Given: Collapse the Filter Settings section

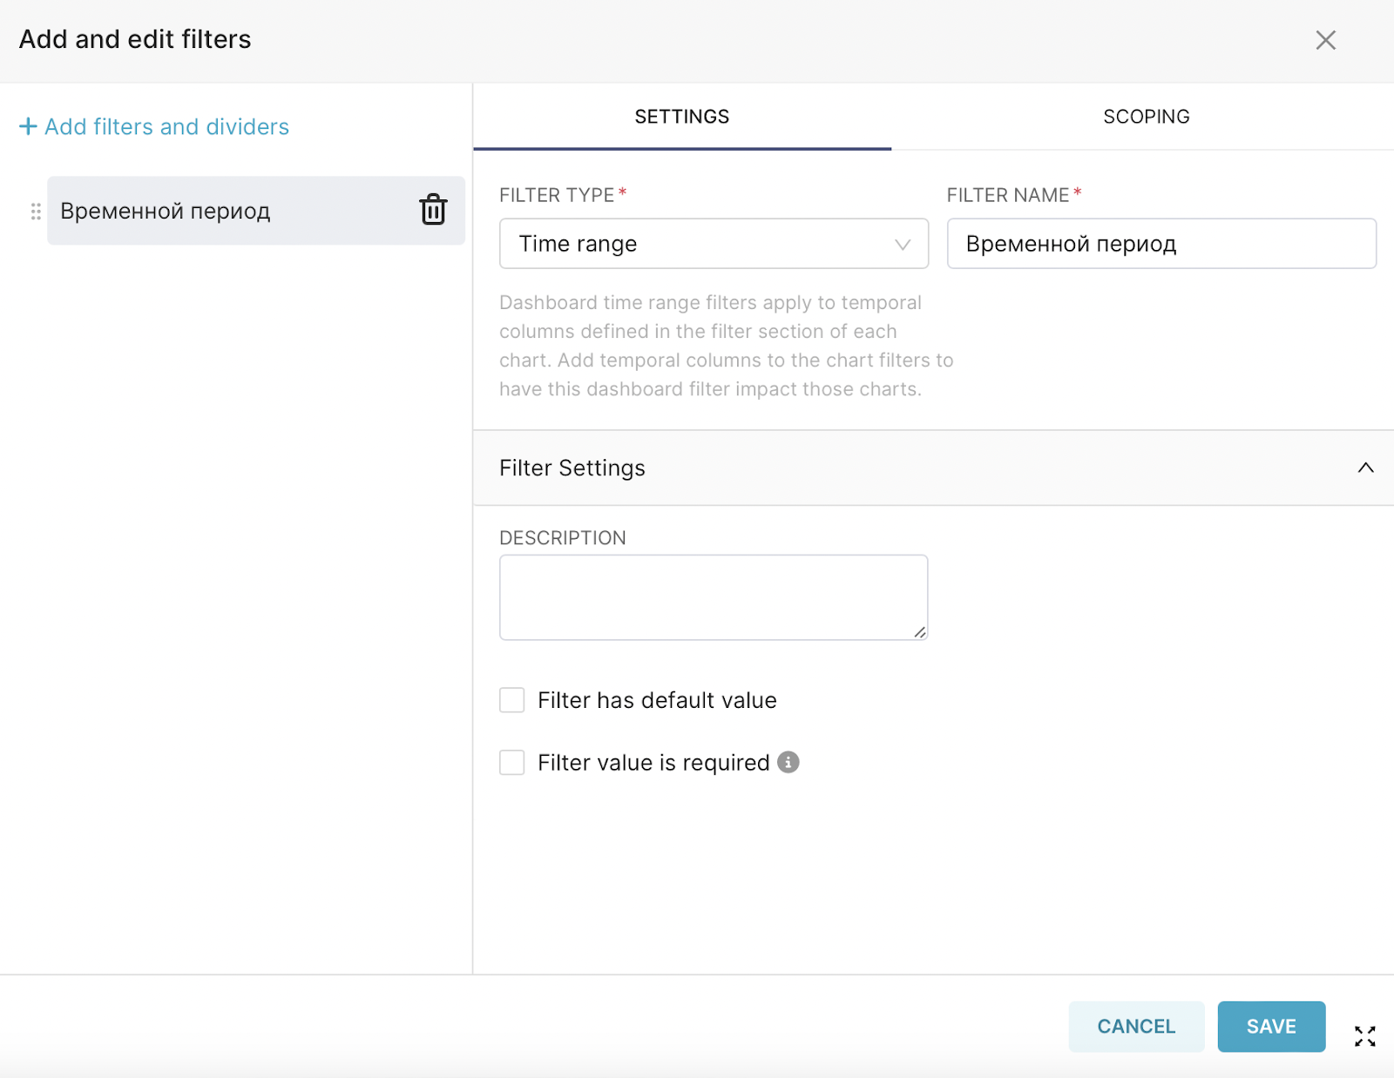Looking at the screenshot, I should click(1365, 468).
